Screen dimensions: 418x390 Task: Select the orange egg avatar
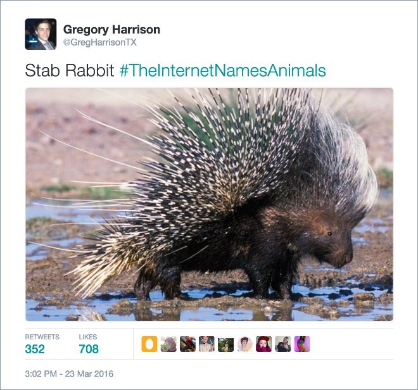pyautogui.click(x=149, y=344)
